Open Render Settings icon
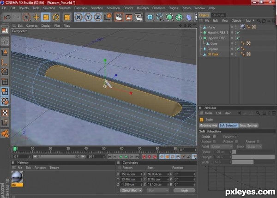This screenshot has width=277, height=198. 138,18
